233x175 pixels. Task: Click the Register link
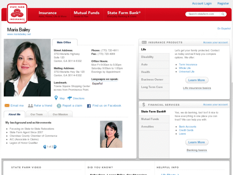pos(223,4)
